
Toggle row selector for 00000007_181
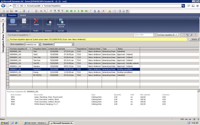pos(8,57)
